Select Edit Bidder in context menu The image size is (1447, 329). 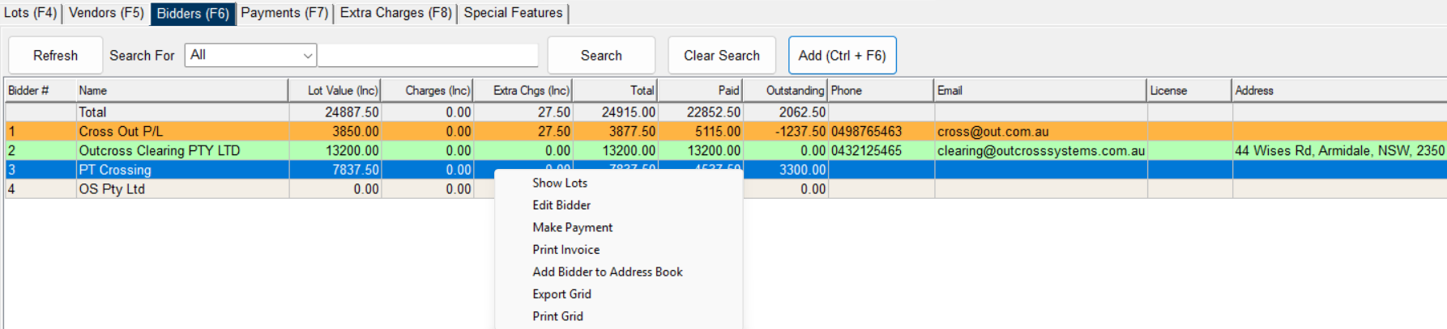561,205
